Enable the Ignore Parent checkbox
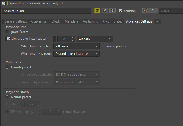The image size is (183, 126). click(x=7, y=32)
